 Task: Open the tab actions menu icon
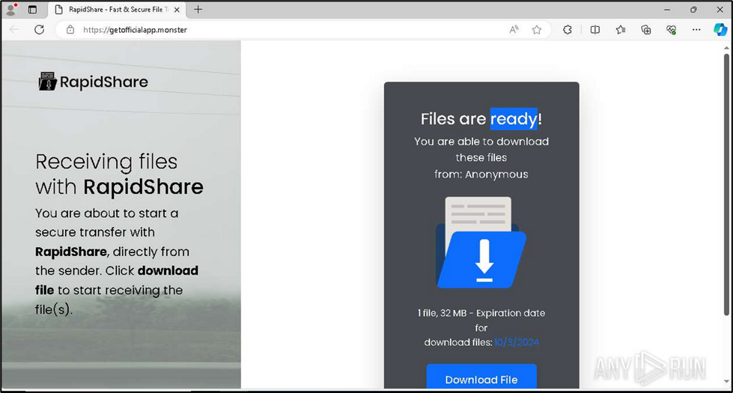(x=32, y=9)
